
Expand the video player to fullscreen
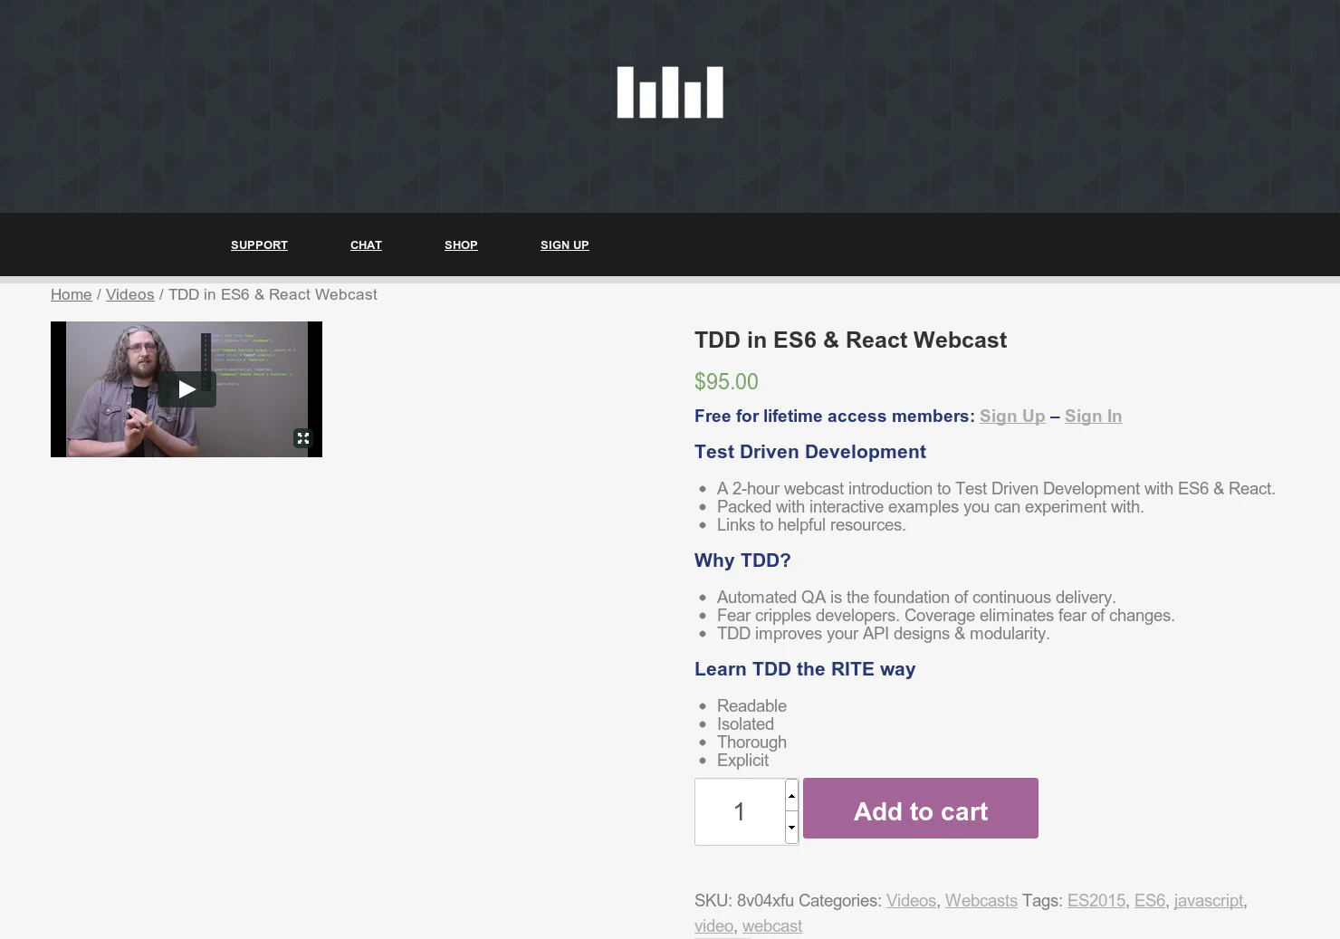[303, 437]
